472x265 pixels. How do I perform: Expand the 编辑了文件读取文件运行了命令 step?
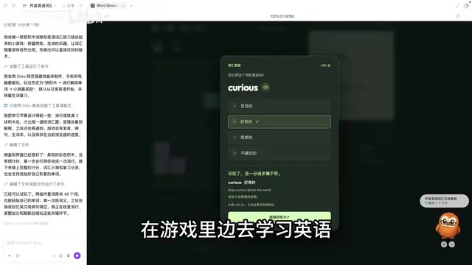(36, 184)
